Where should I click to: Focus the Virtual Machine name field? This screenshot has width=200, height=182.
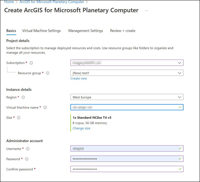127,107
